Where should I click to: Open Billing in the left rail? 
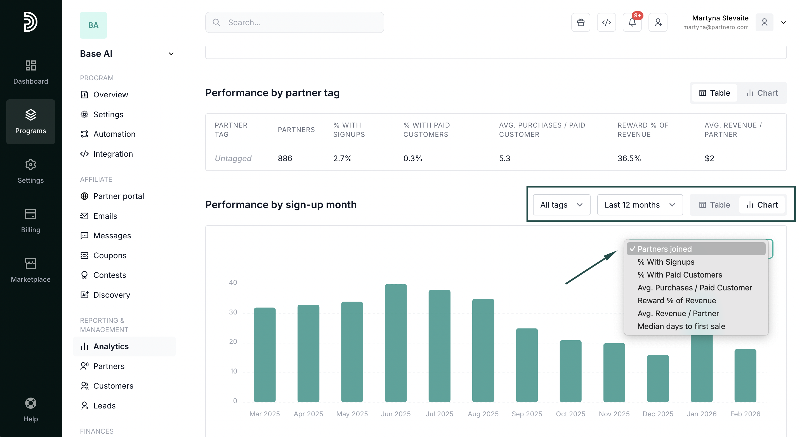[x=30, y=220]
